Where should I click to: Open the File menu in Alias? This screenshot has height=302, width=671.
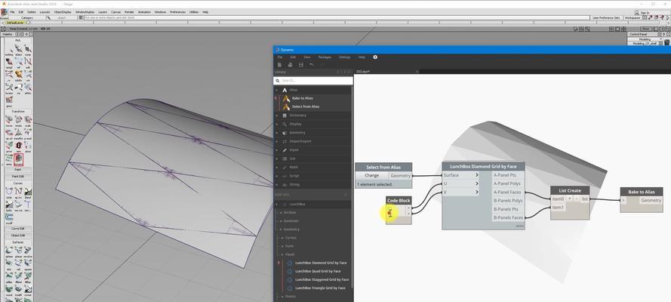[12, 12]
